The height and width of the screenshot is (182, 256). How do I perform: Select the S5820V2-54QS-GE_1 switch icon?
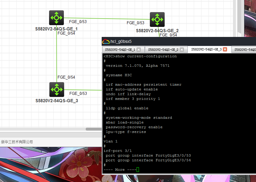(56, 18)
